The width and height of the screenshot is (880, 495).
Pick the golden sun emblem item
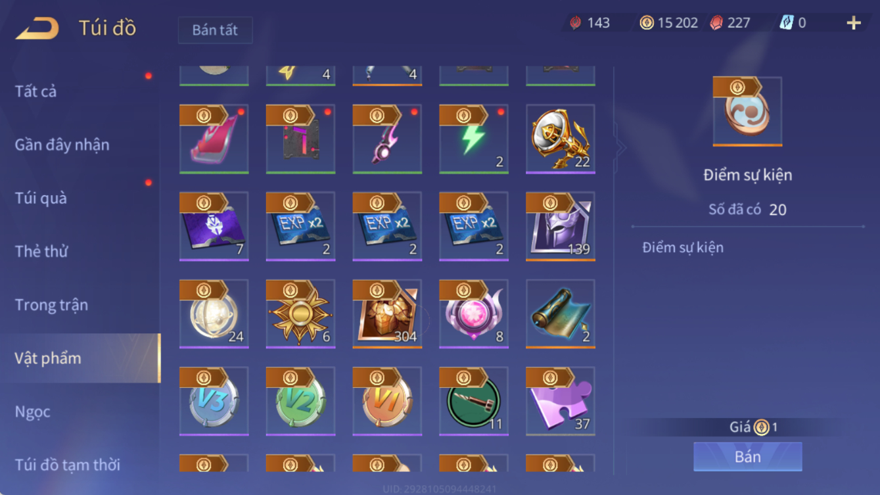click(300, 314)
